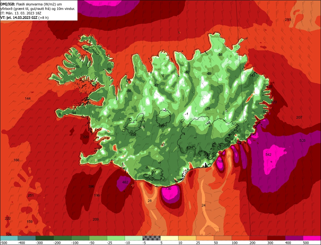
Task: Click the '219' value in the northeast corner
Action: (288, 20)
